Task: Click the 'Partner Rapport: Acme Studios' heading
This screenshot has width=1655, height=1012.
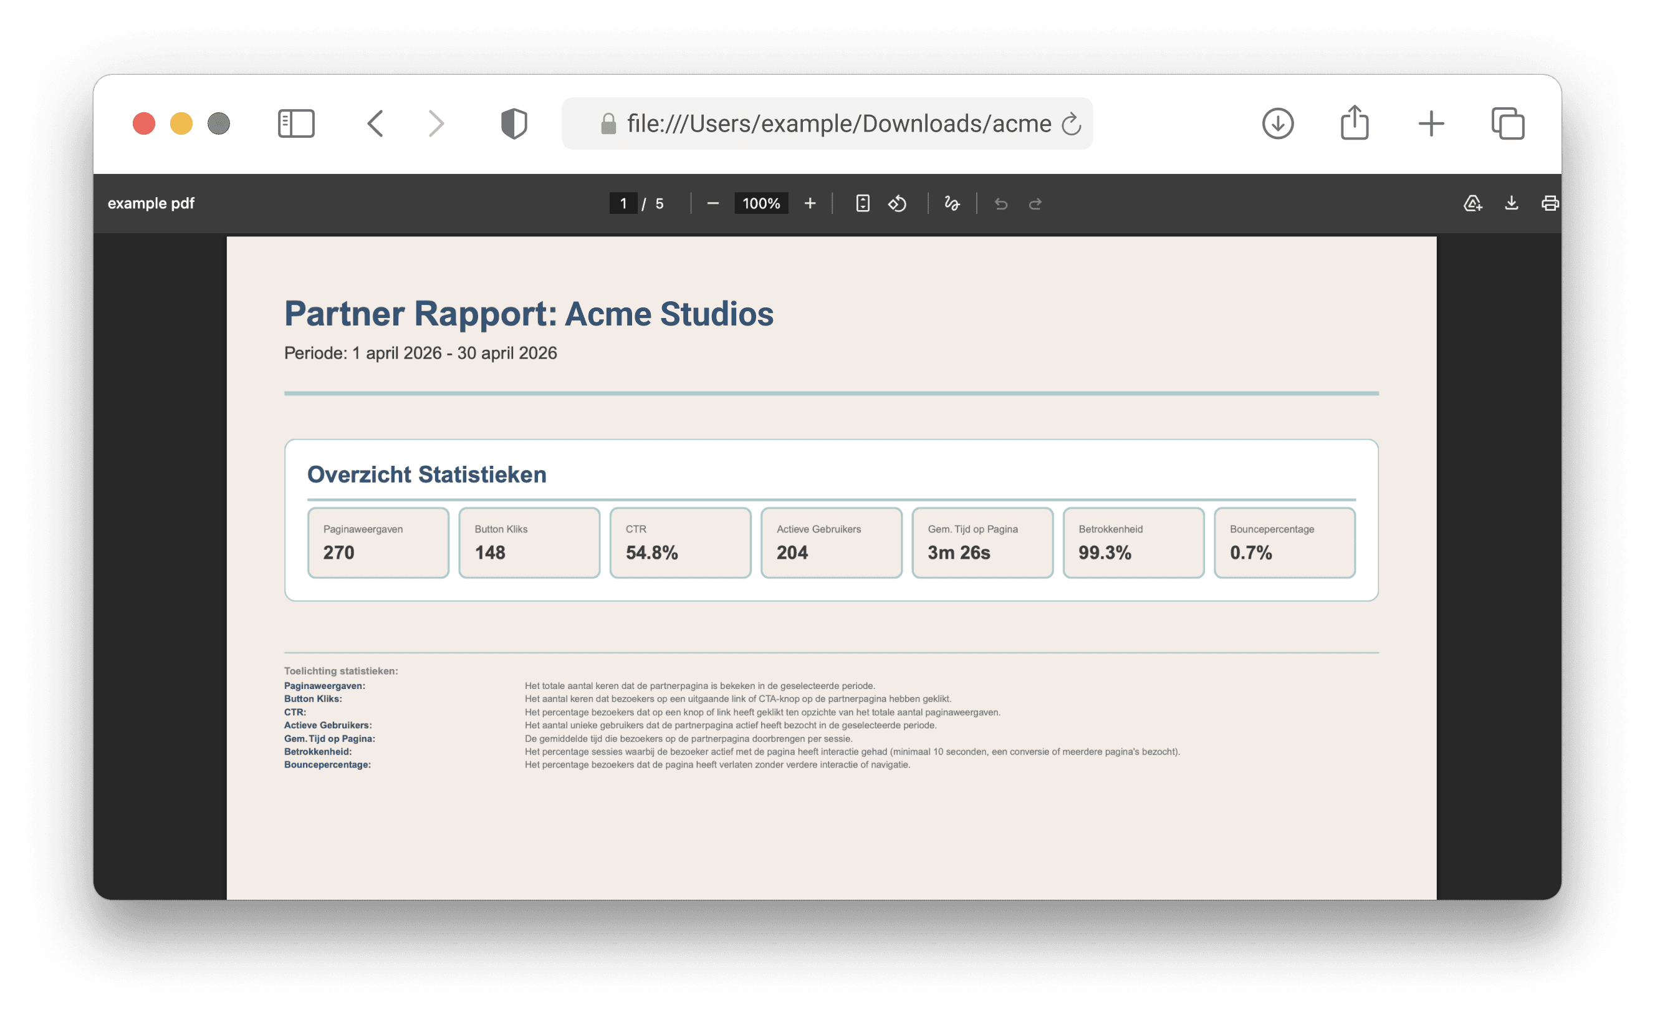Action: (x=529, y=314)
